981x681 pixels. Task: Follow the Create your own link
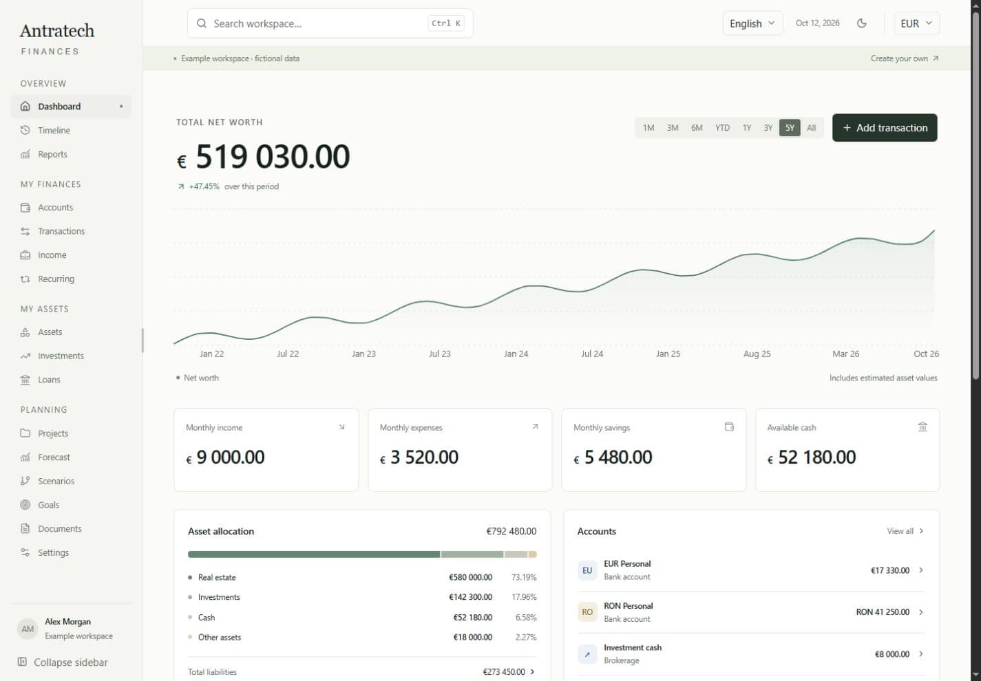click(x=904, y=58)
